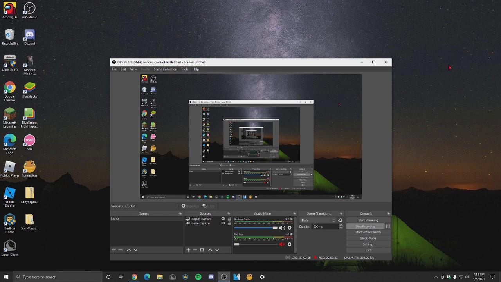Open Spotify from the taskbar
The width and height of the screenshot is (501, 282).
(x=198, y=277)
